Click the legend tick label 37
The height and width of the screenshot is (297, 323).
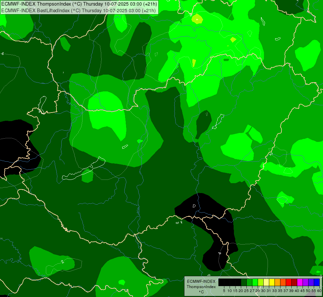[x=286, y=291]
